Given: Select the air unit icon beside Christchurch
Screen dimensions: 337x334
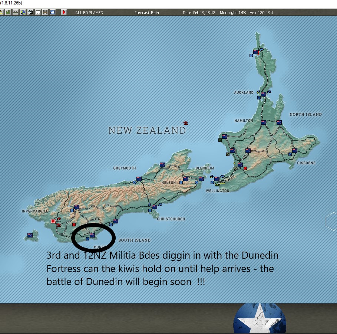Looking at the screenshot, I should [x=160, y=204].
